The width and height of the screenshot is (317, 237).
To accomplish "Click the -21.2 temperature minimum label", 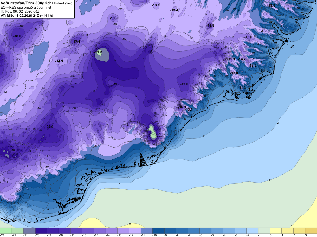I will [99, 52].
